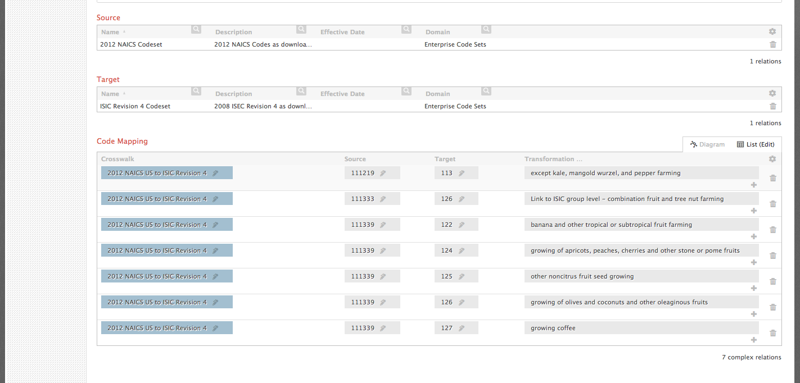Open search on Source table Description column

301,29
